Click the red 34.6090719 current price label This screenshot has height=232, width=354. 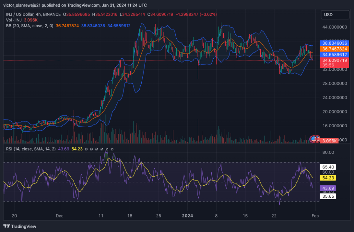coord(334,60)
